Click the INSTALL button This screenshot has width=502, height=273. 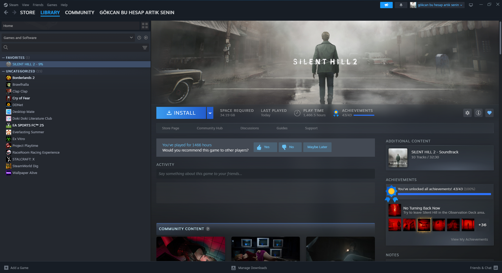(181, 113)
